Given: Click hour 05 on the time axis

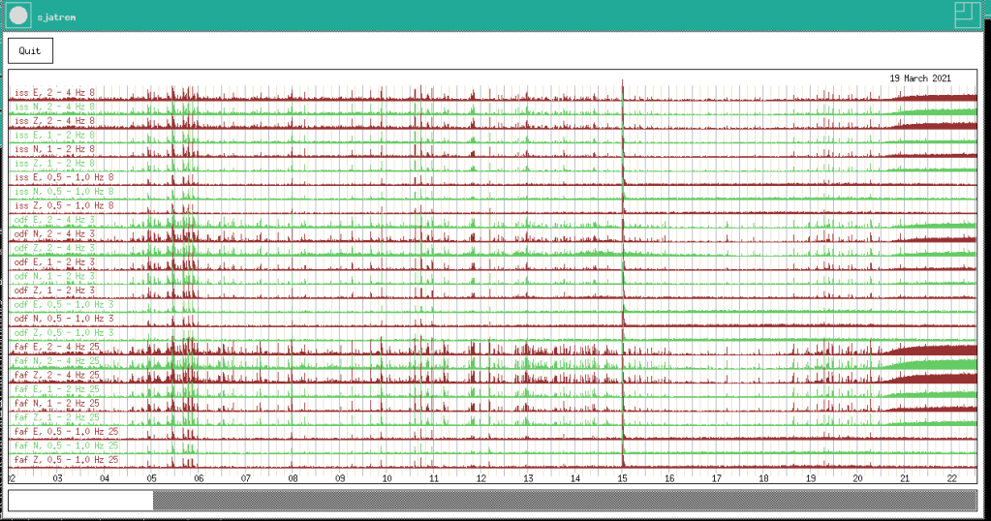Looking at the screenshot, I should [x=152, y=478].
